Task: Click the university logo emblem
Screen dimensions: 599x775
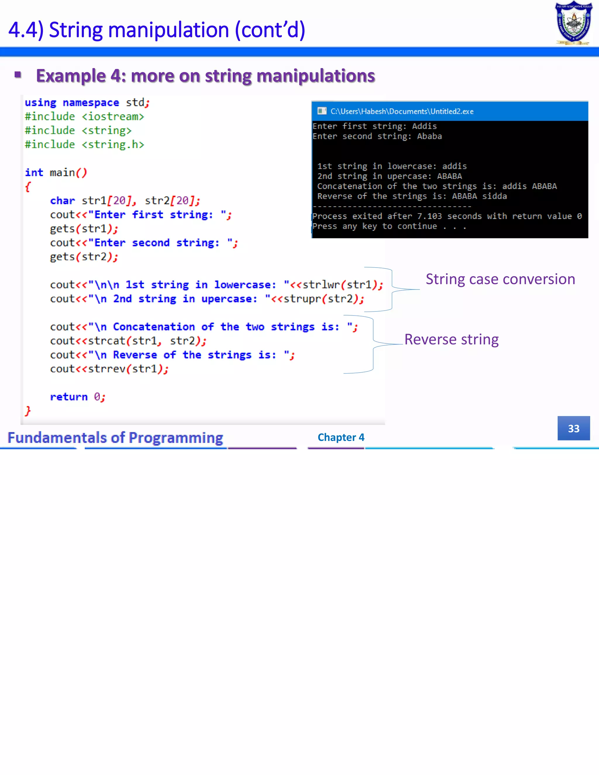Action: tap(574, 23)
